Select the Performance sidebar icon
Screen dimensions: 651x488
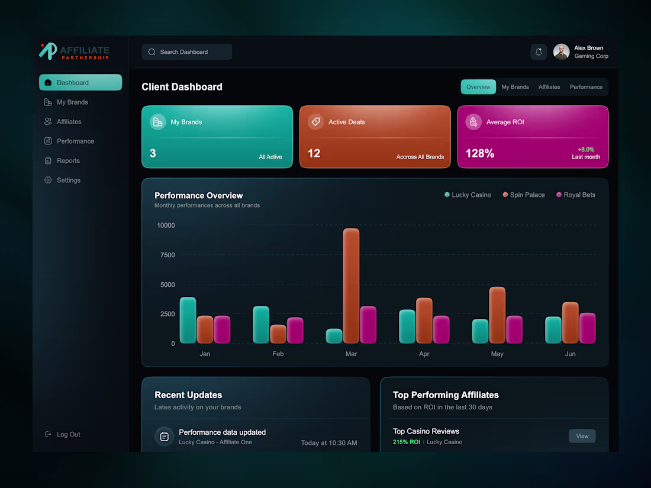pyautogui.click(x=48, y=141)
